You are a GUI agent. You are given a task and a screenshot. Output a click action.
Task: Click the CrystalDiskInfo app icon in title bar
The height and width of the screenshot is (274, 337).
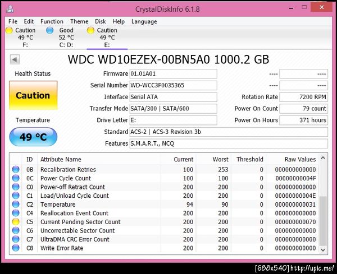point(10,9)
